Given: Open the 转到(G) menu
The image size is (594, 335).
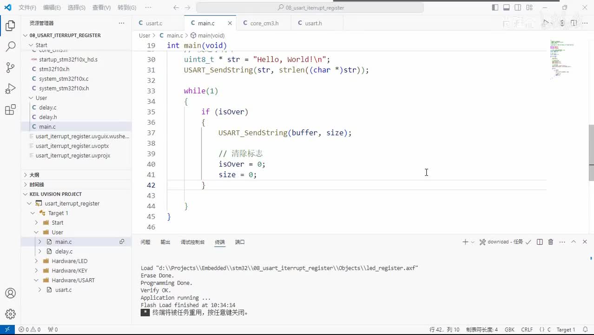Looking at the screenshot, I should (x=127, y=7).
